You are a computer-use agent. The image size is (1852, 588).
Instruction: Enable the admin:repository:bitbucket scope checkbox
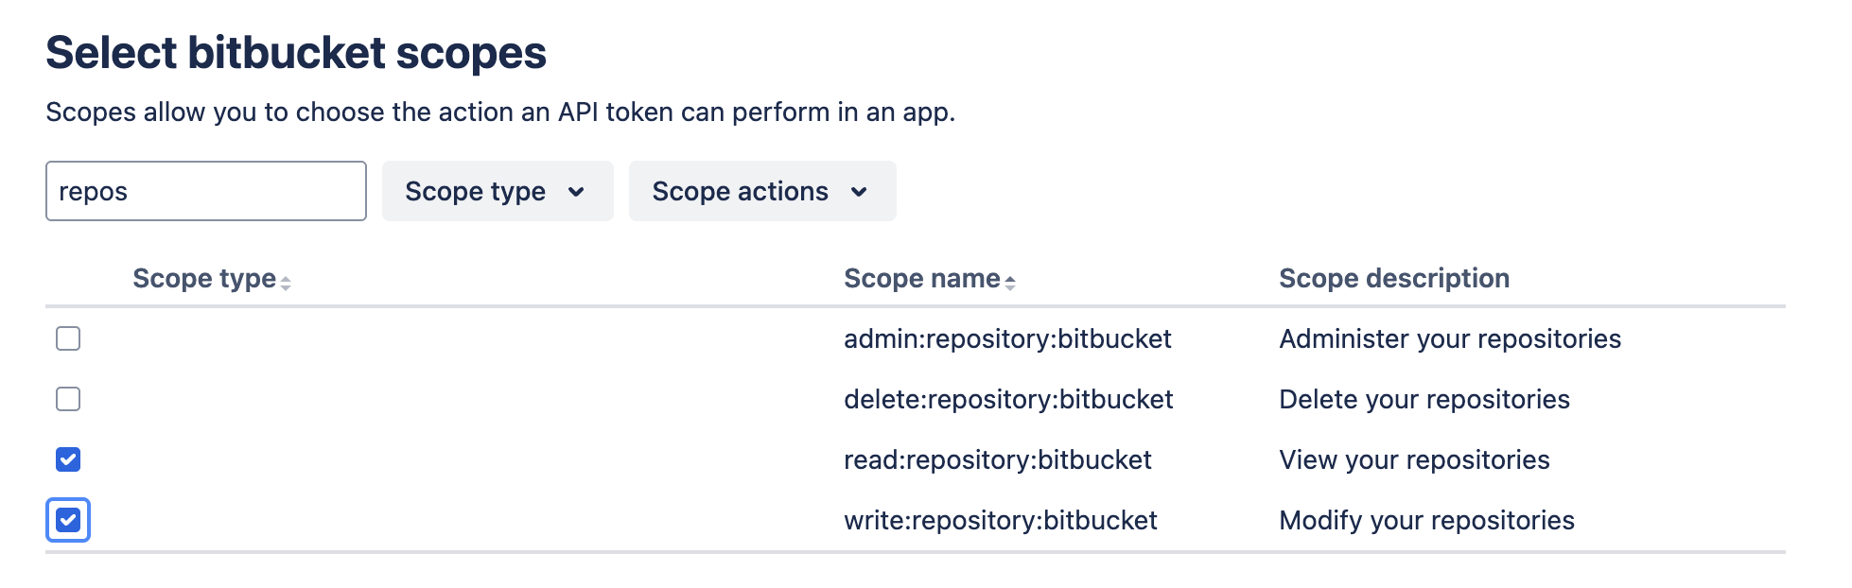(67, 338)
